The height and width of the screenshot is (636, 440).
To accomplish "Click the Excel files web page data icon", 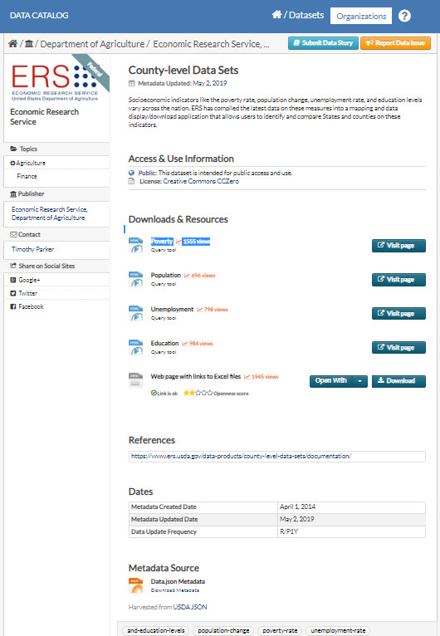I will (136, 380).
